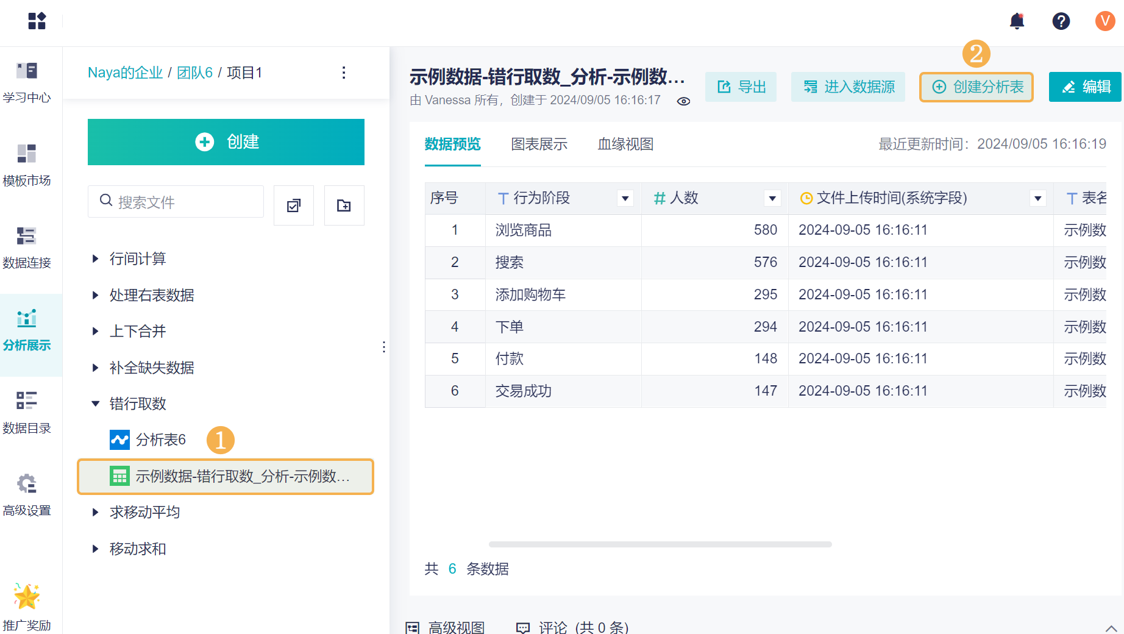Click the batch select icon button

point(293,205)
